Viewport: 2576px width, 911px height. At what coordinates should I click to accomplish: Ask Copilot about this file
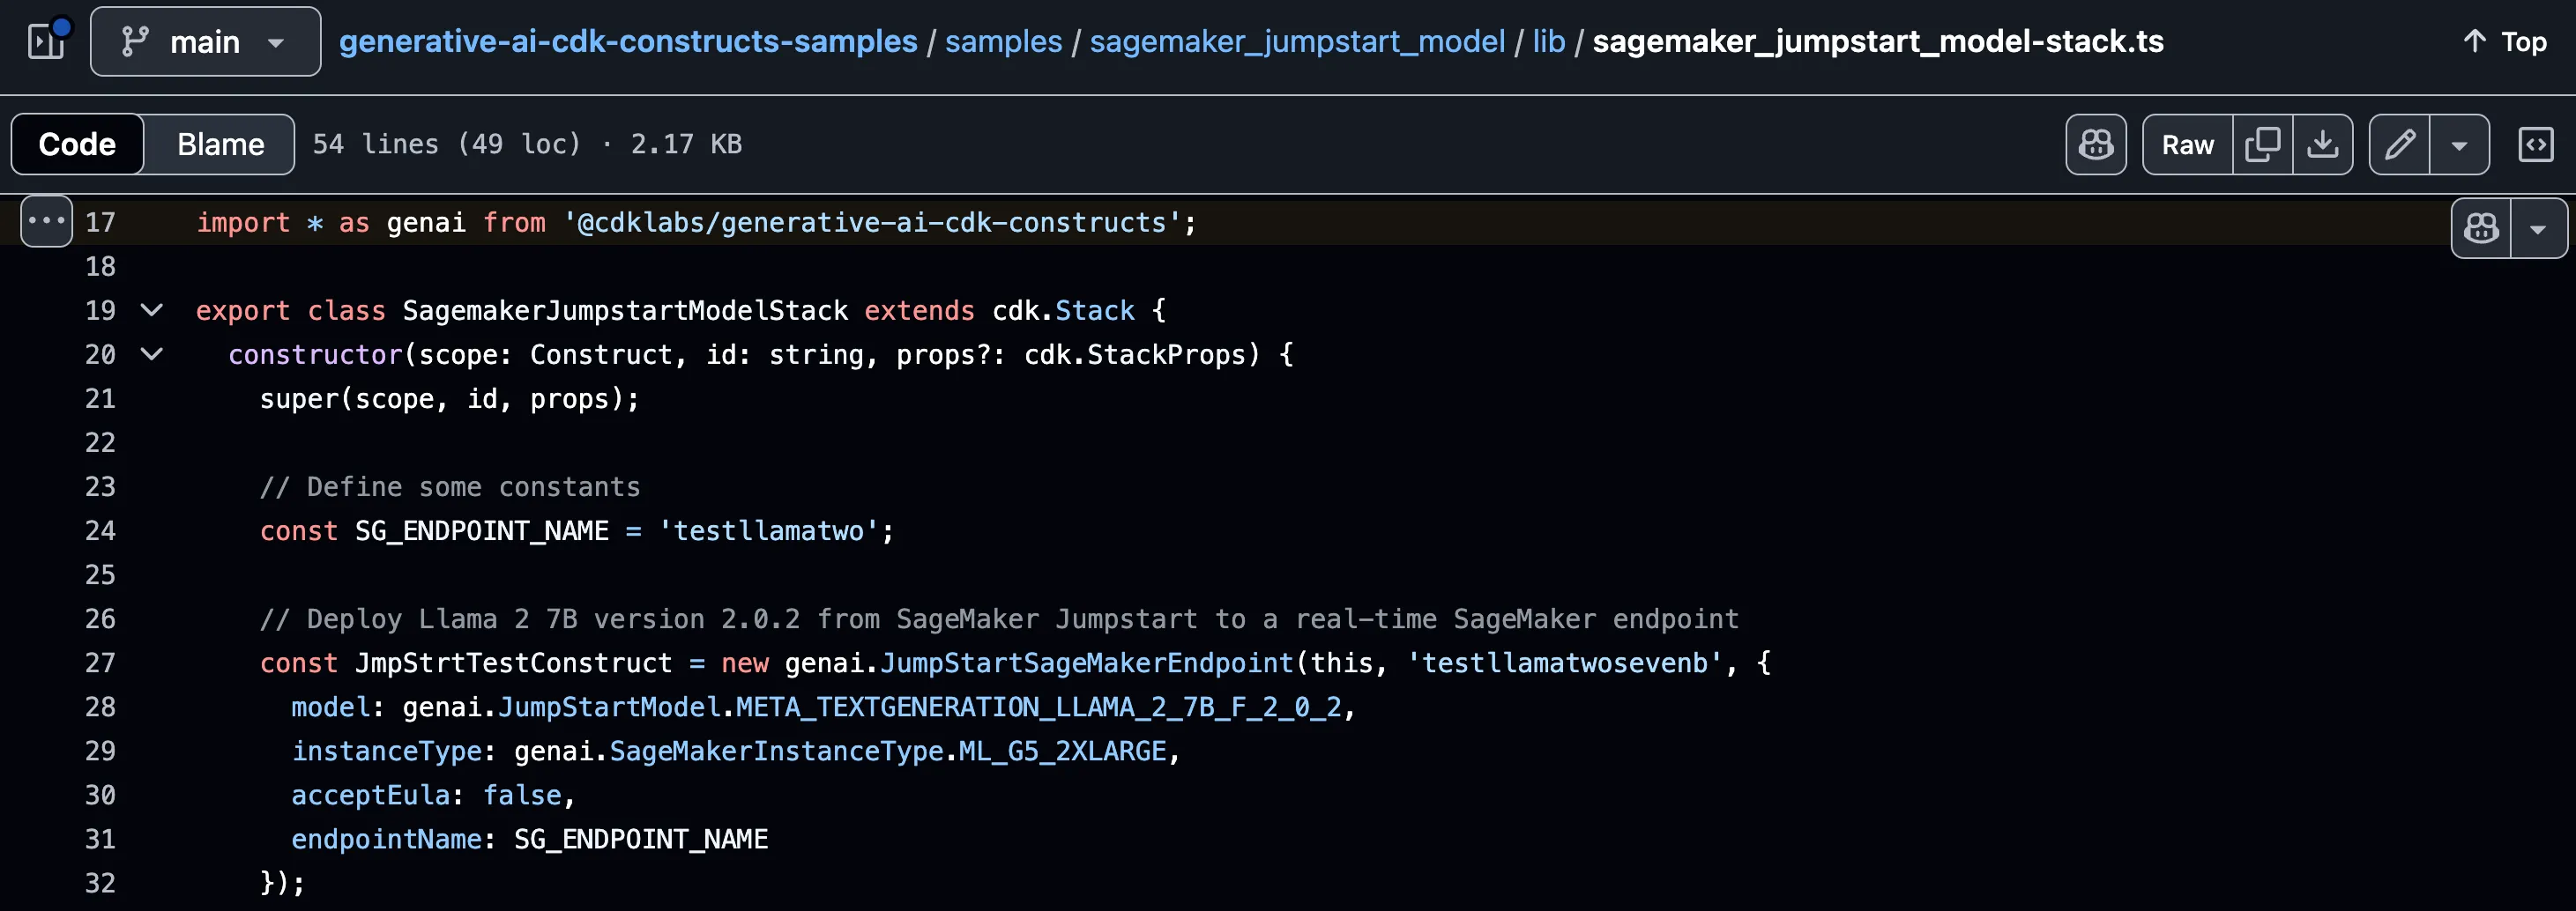(2096, 144)
